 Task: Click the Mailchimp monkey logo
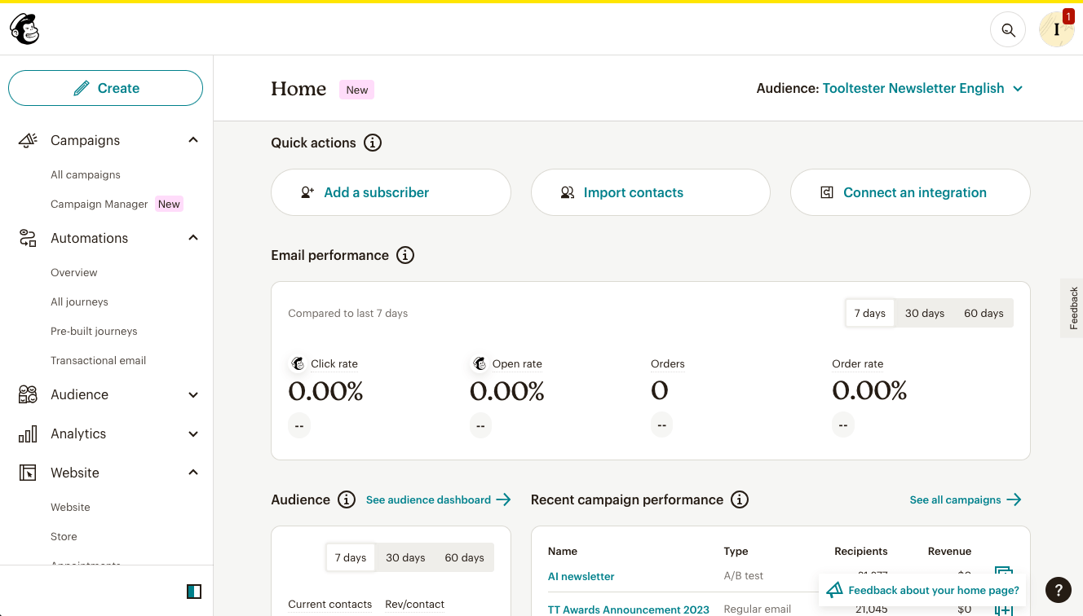click(24, 29)
